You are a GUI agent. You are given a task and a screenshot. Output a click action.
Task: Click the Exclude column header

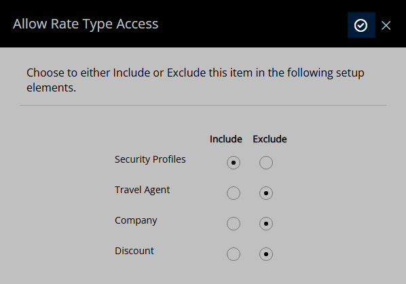270,139
